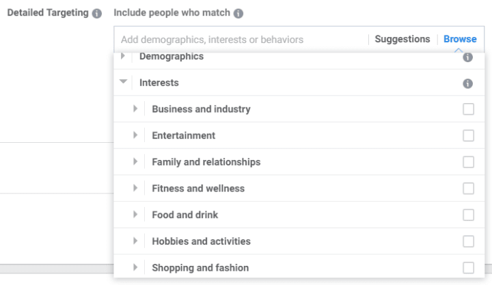
Task: Tick the Entertainment checkbox
Action: pos(468,135)
